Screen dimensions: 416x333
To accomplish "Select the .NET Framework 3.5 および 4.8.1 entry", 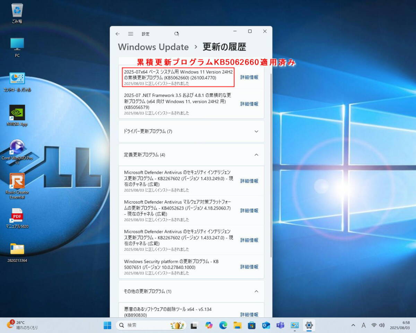I will tap(177, 101).
